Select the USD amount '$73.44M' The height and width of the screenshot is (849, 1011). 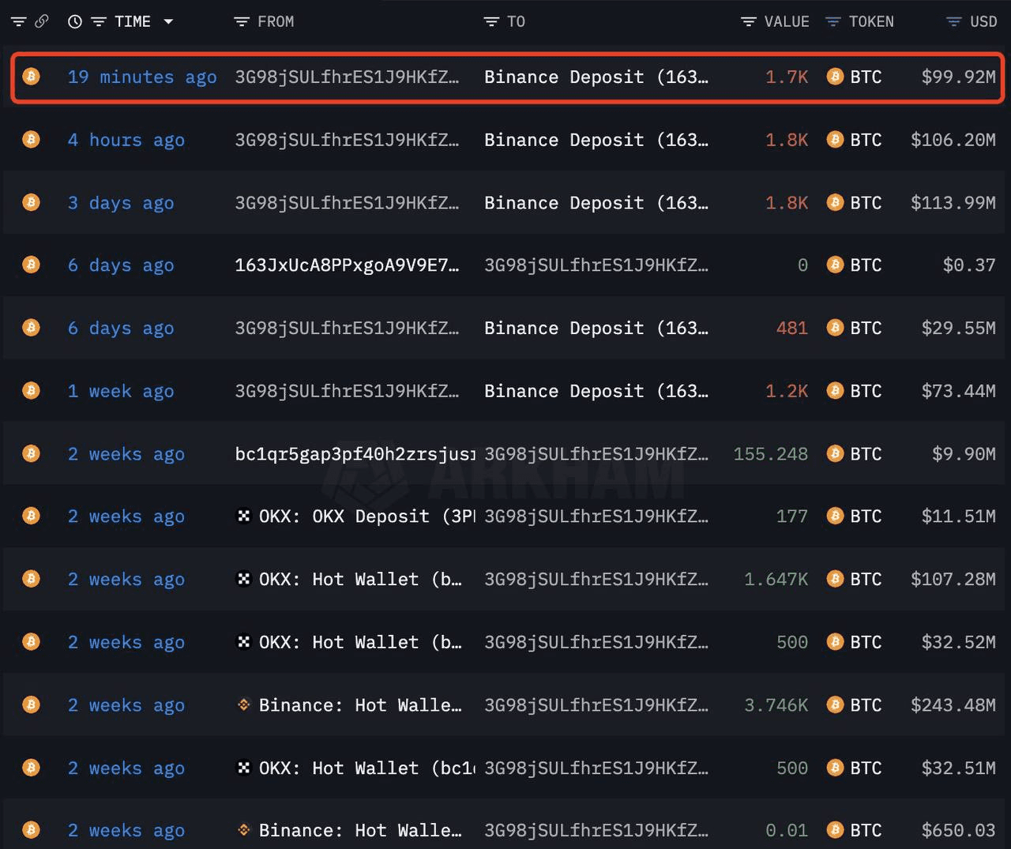(x=959, y=392)
